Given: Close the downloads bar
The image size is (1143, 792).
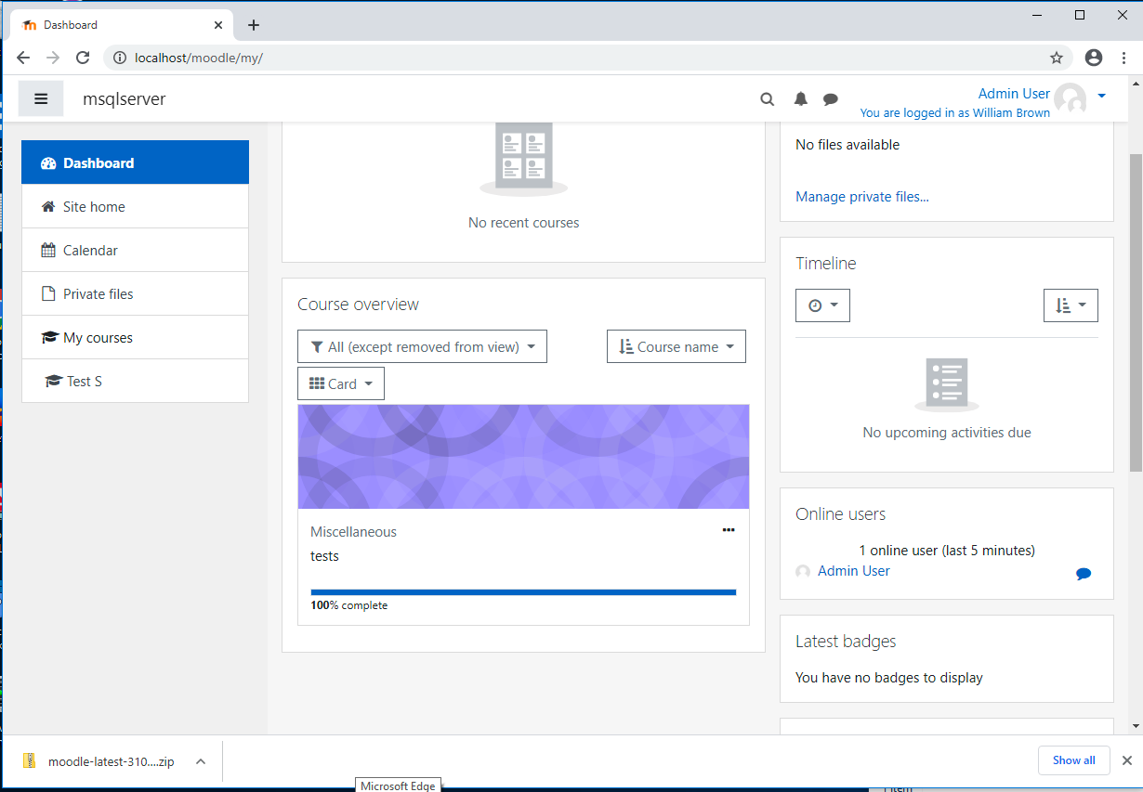Looking at the screenshot, I should [1126, 760].
